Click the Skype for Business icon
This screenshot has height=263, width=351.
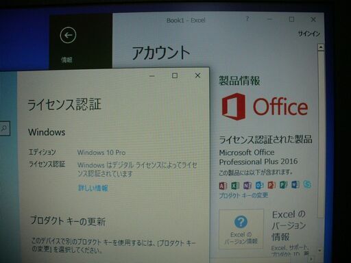[307, 184]
